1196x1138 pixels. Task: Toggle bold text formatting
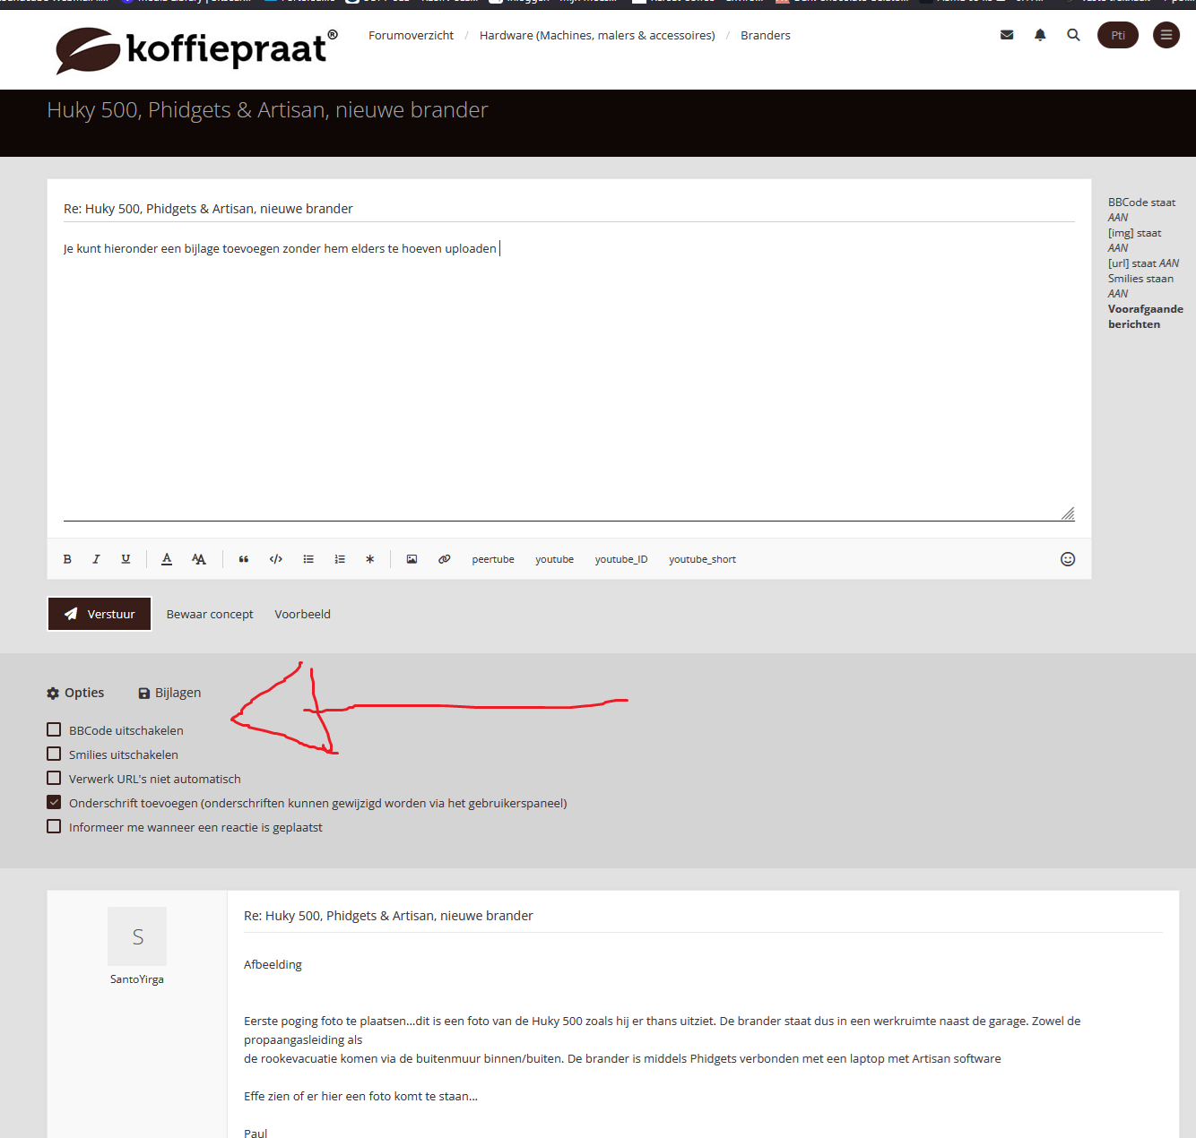(67, 559)
